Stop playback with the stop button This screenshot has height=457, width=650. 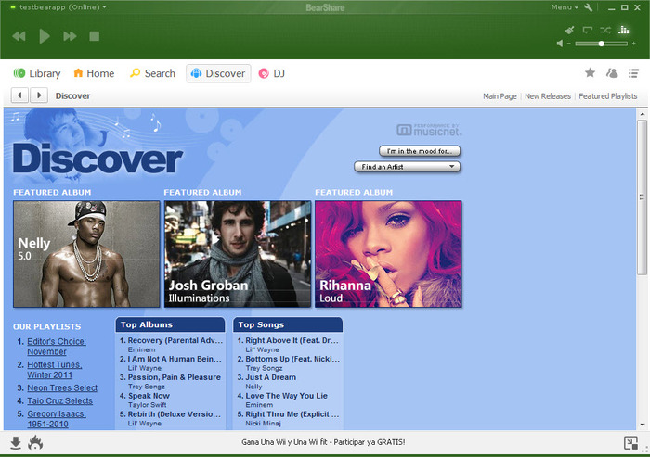tap(94, 36)
